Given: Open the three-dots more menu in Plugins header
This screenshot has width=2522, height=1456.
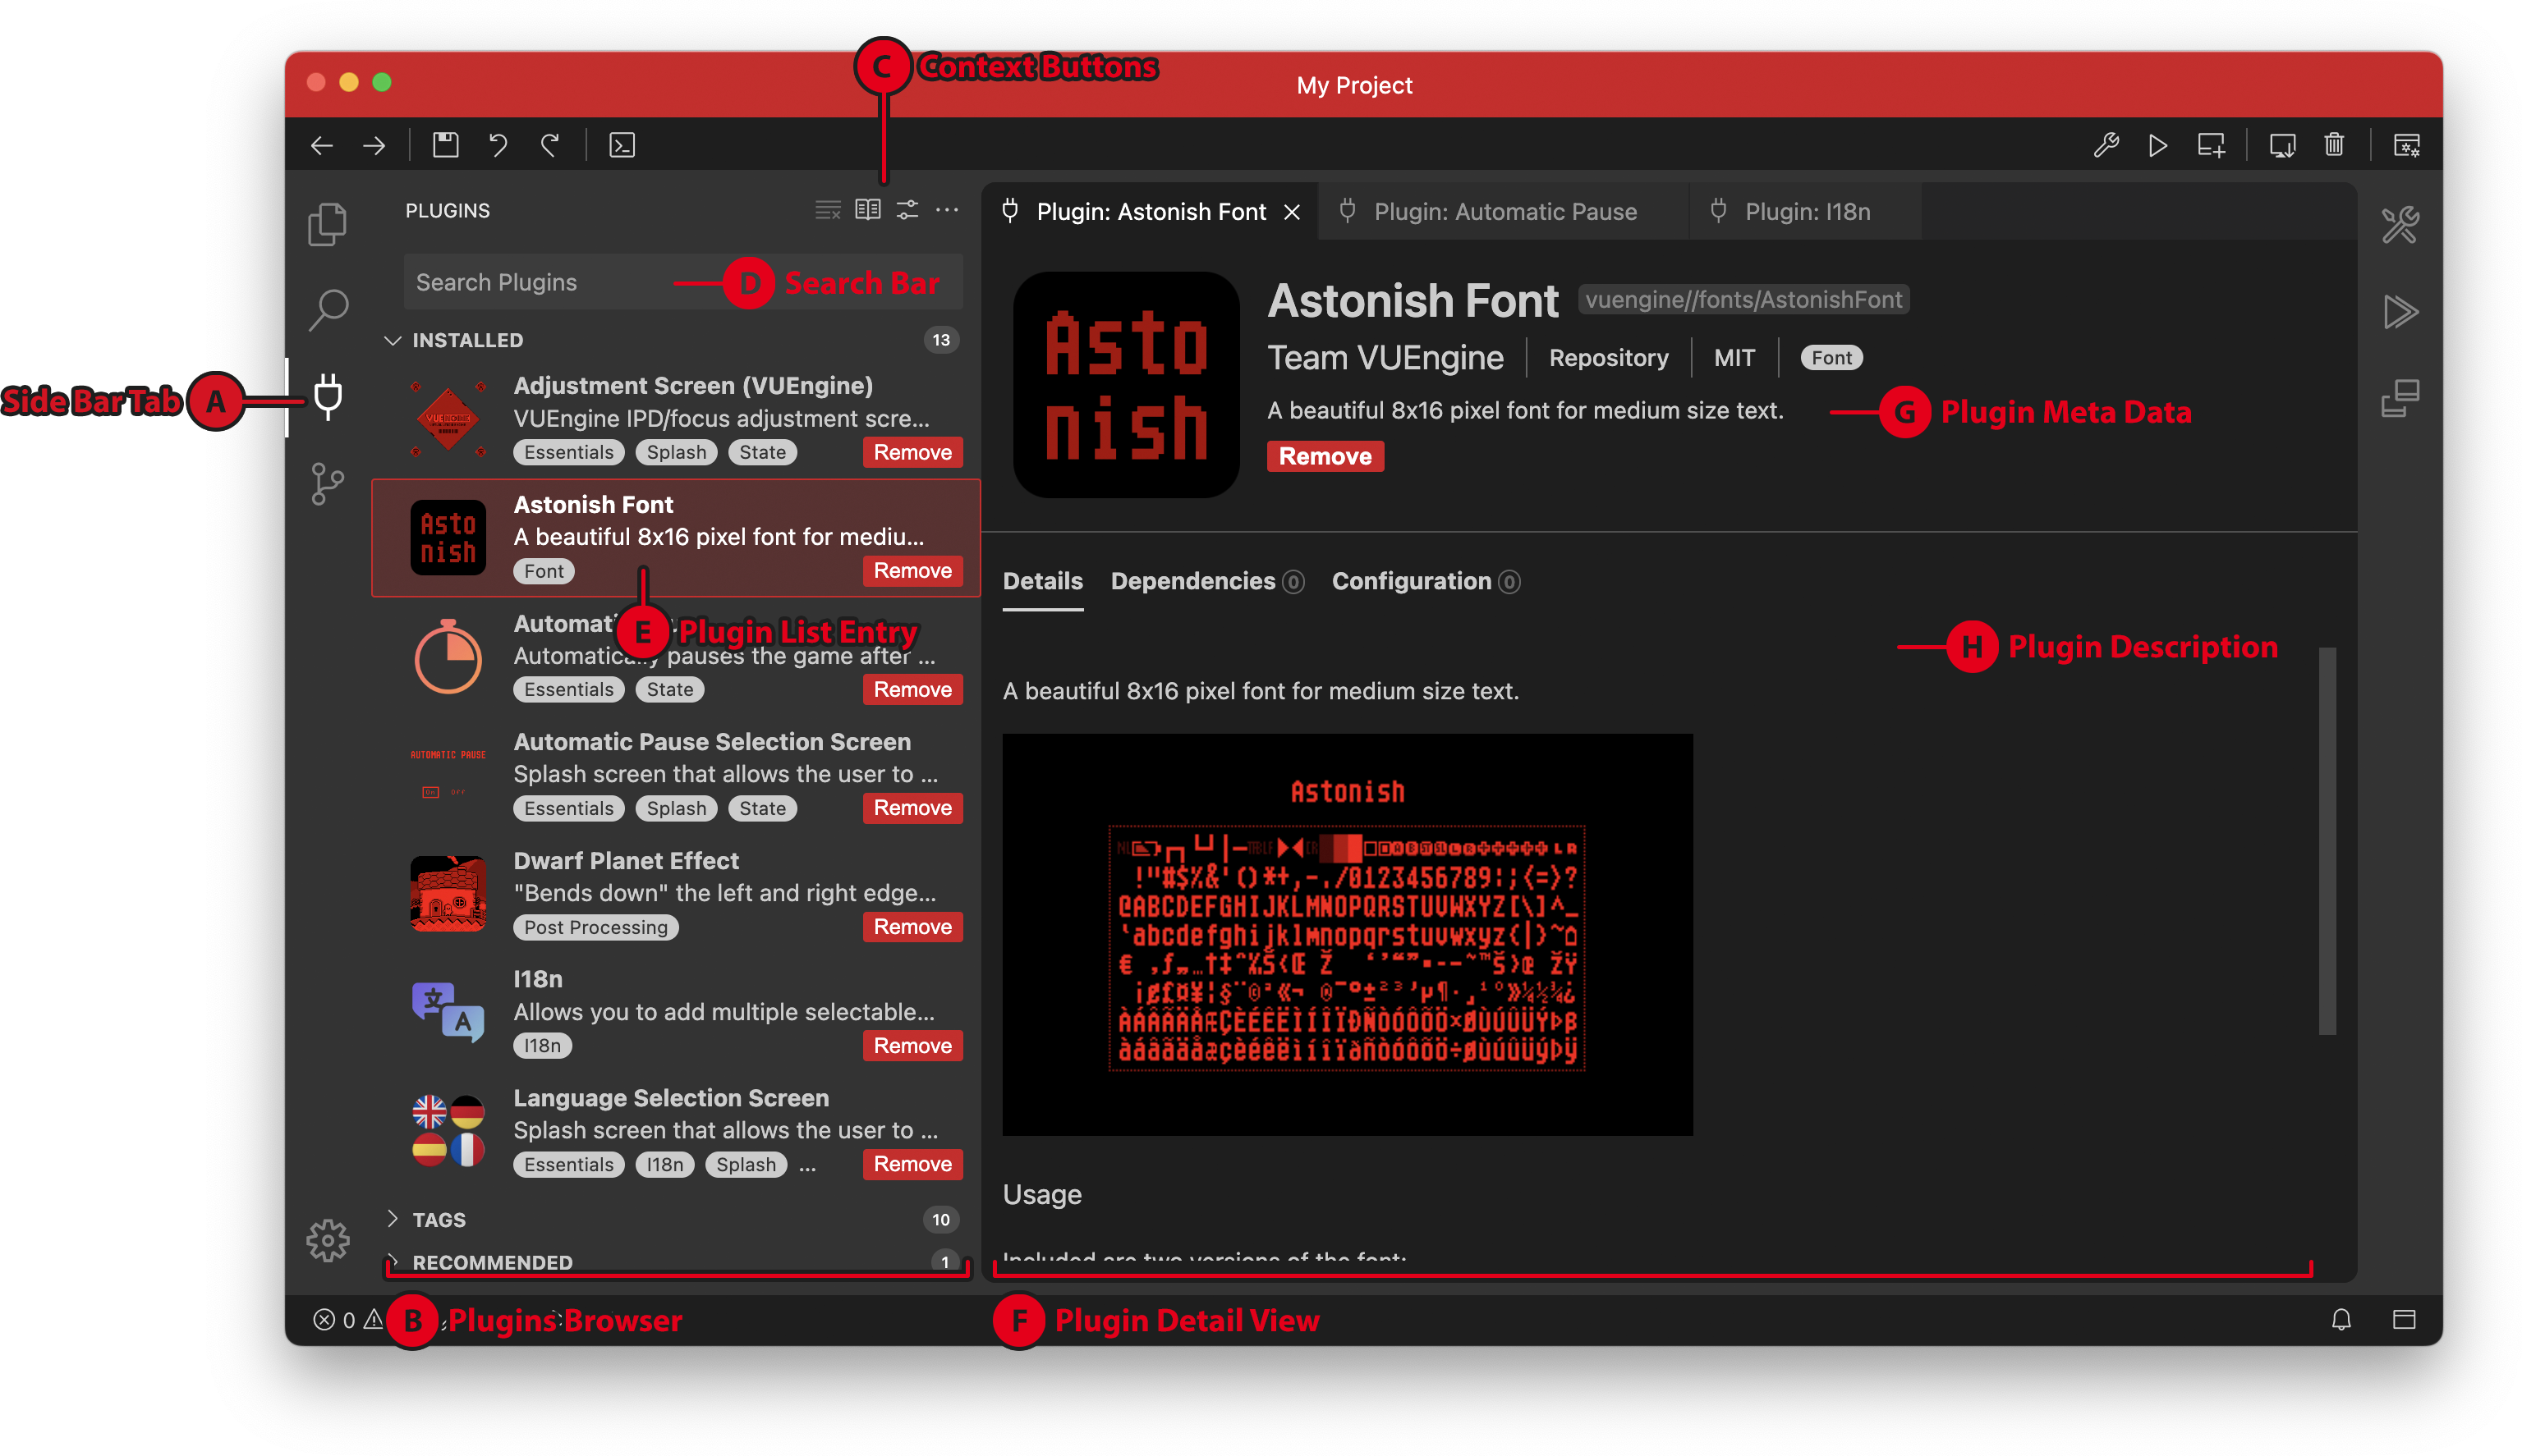Looking at the screenshot, I should 946,210.
